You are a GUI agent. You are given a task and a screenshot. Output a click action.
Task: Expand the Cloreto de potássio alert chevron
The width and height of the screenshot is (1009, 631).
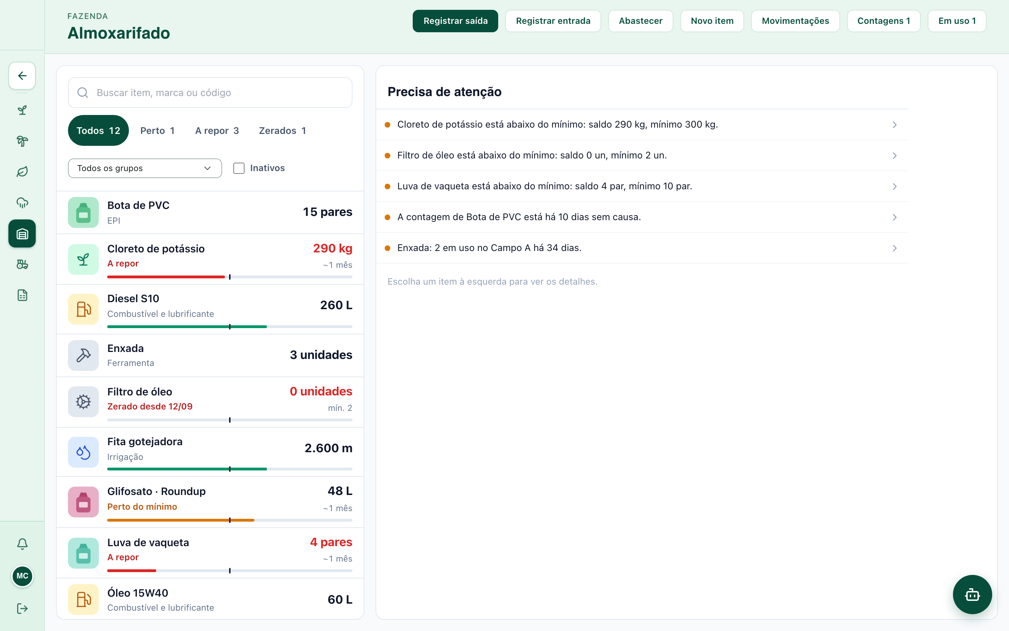click(894, 125)
